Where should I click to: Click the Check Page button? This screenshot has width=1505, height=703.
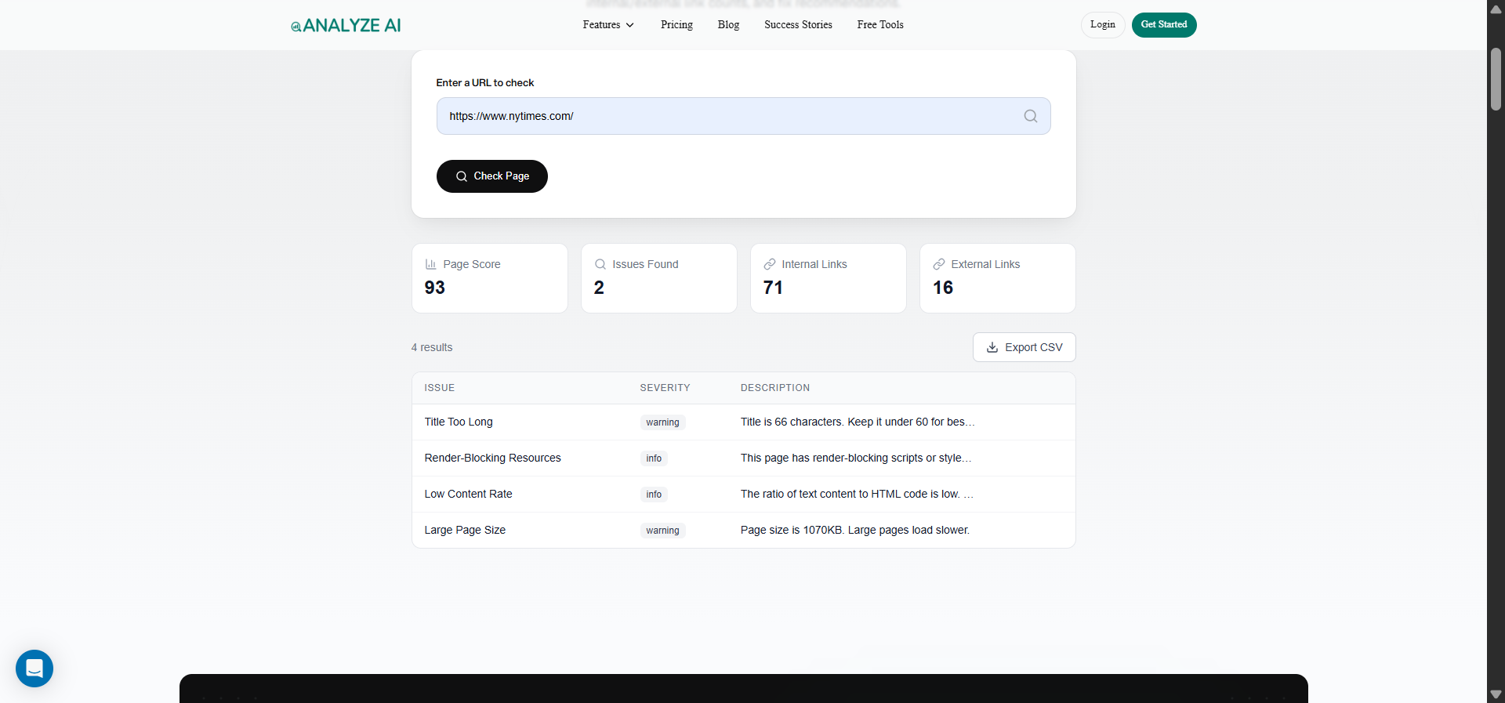tap(492, 176)
